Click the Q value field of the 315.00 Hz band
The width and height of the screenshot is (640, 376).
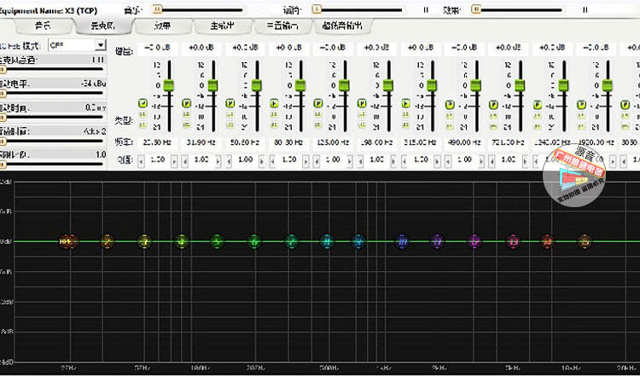(421, 159)
